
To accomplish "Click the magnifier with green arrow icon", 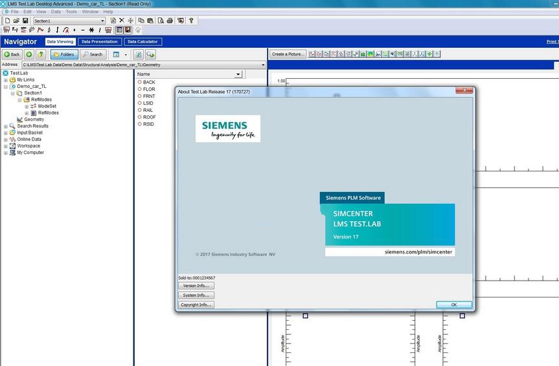I will [150, 54].
